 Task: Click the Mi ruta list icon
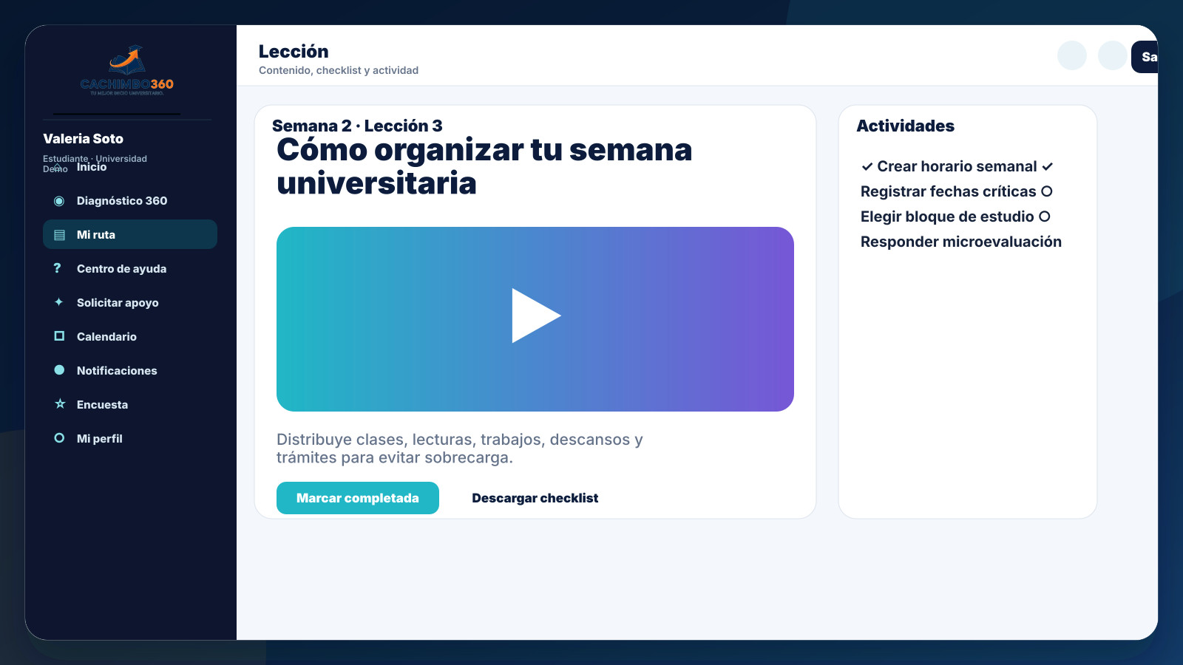[x=59, y=235]
